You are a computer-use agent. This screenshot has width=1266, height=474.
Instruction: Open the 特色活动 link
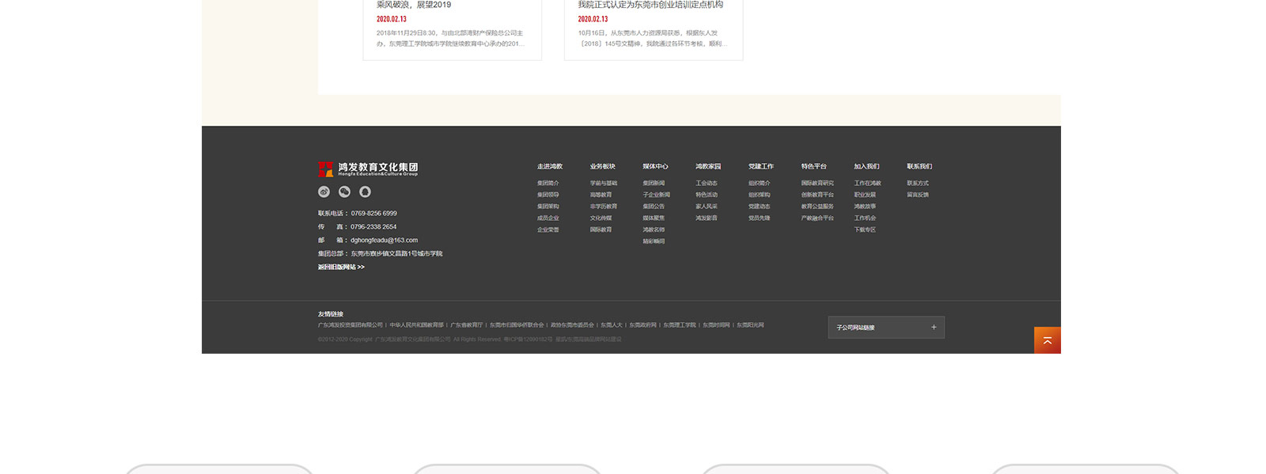(707, 195)
